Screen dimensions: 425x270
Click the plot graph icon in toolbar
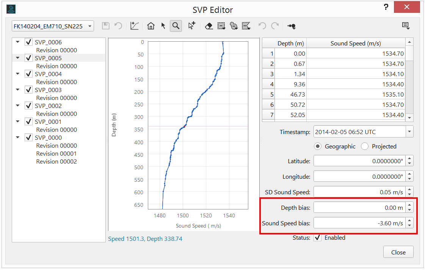pos(135,26)
